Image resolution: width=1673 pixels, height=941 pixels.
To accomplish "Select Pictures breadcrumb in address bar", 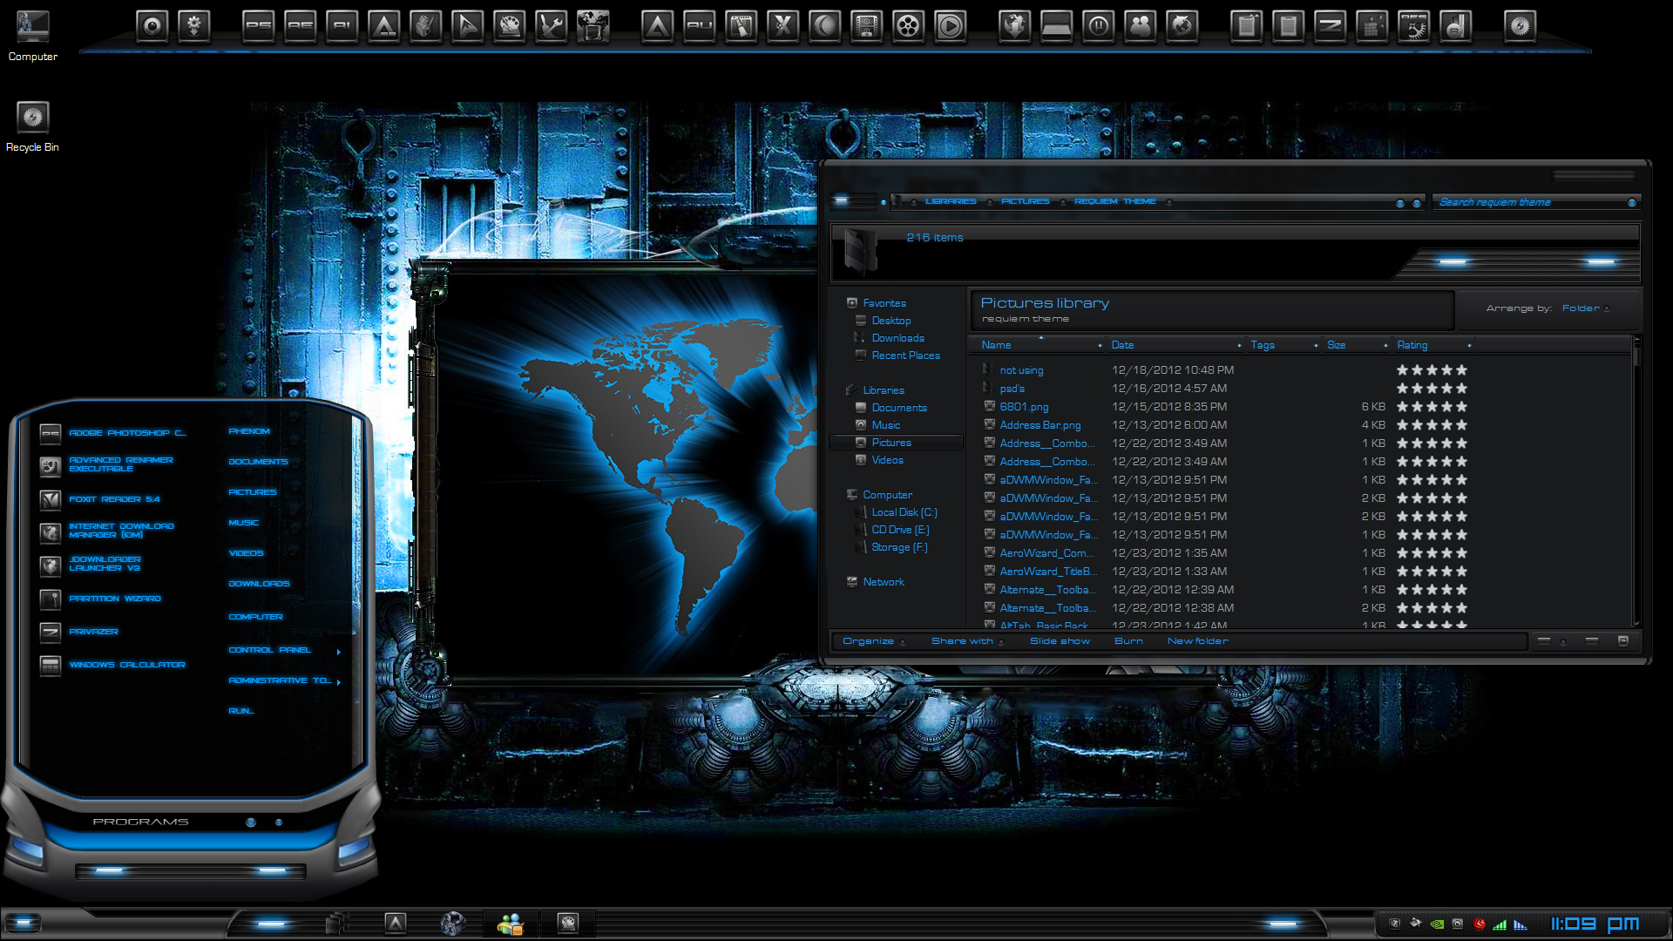I will tap(1025, 201).
